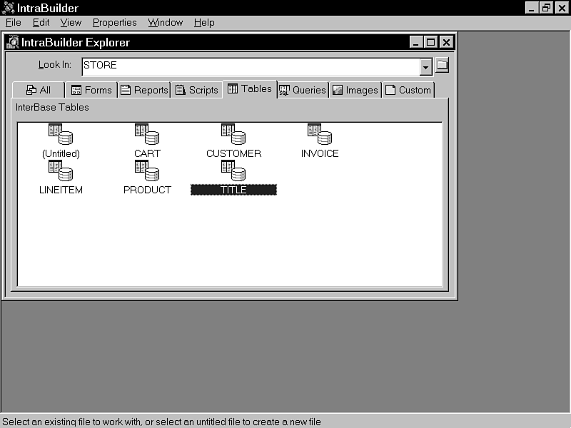Select the INVOICE table icon
The height and width of the screenshot is (428, 571).
tap(319, 135)
